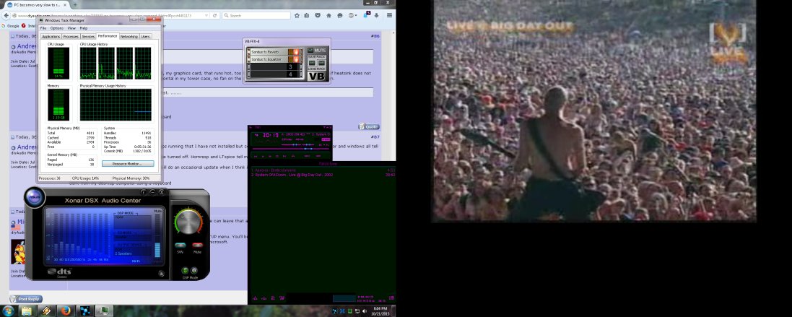Click the taskbar clock showing 8:04 PM
The width and height of the screenshot is (792, 317).
click(x=380, y=311)
